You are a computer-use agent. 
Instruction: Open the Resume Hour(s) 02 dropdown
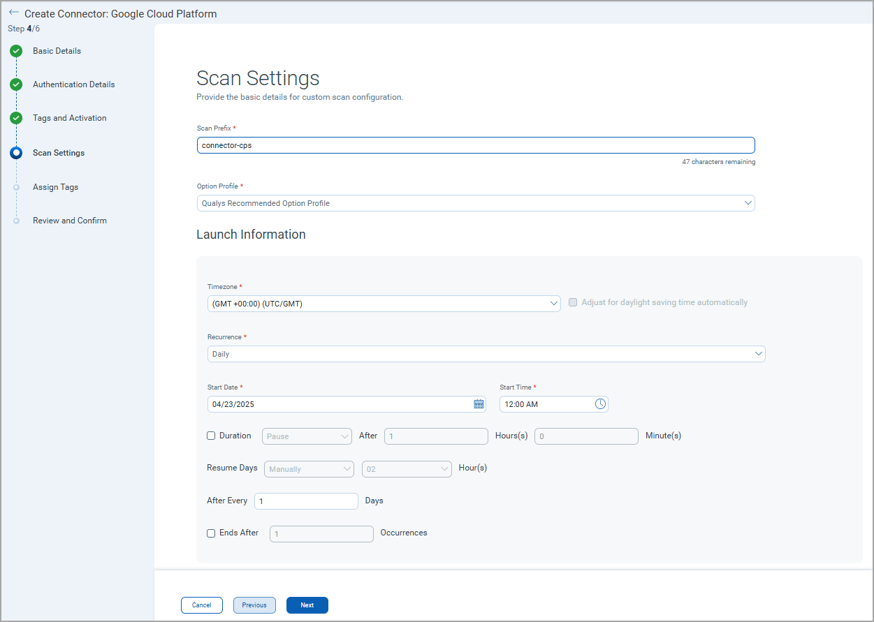[x=407, y=469]
